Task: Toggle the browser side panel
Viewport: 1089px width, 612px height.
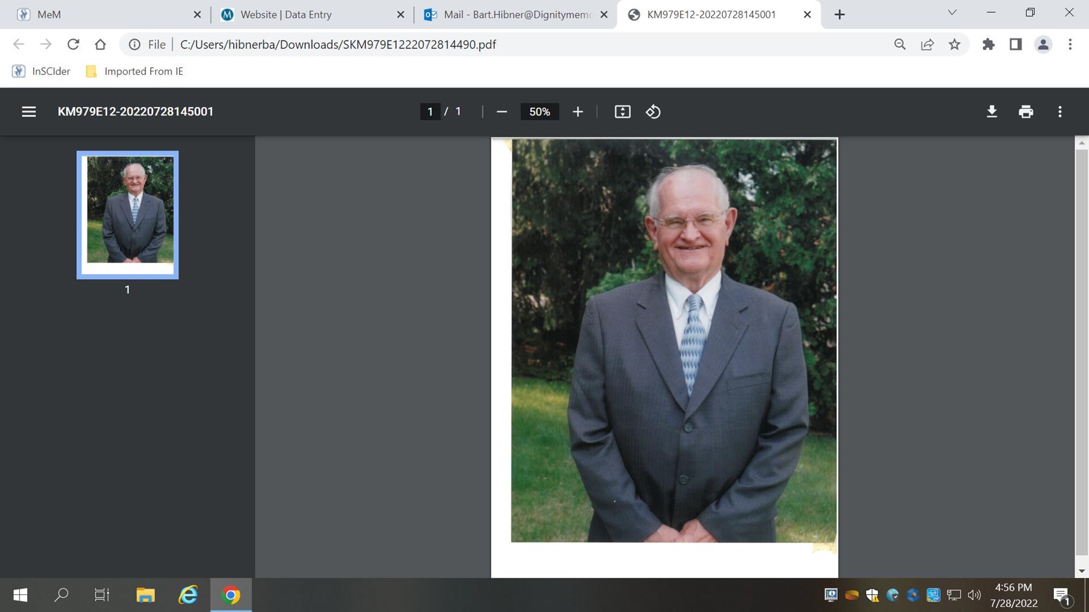Action: [1015, 44]
